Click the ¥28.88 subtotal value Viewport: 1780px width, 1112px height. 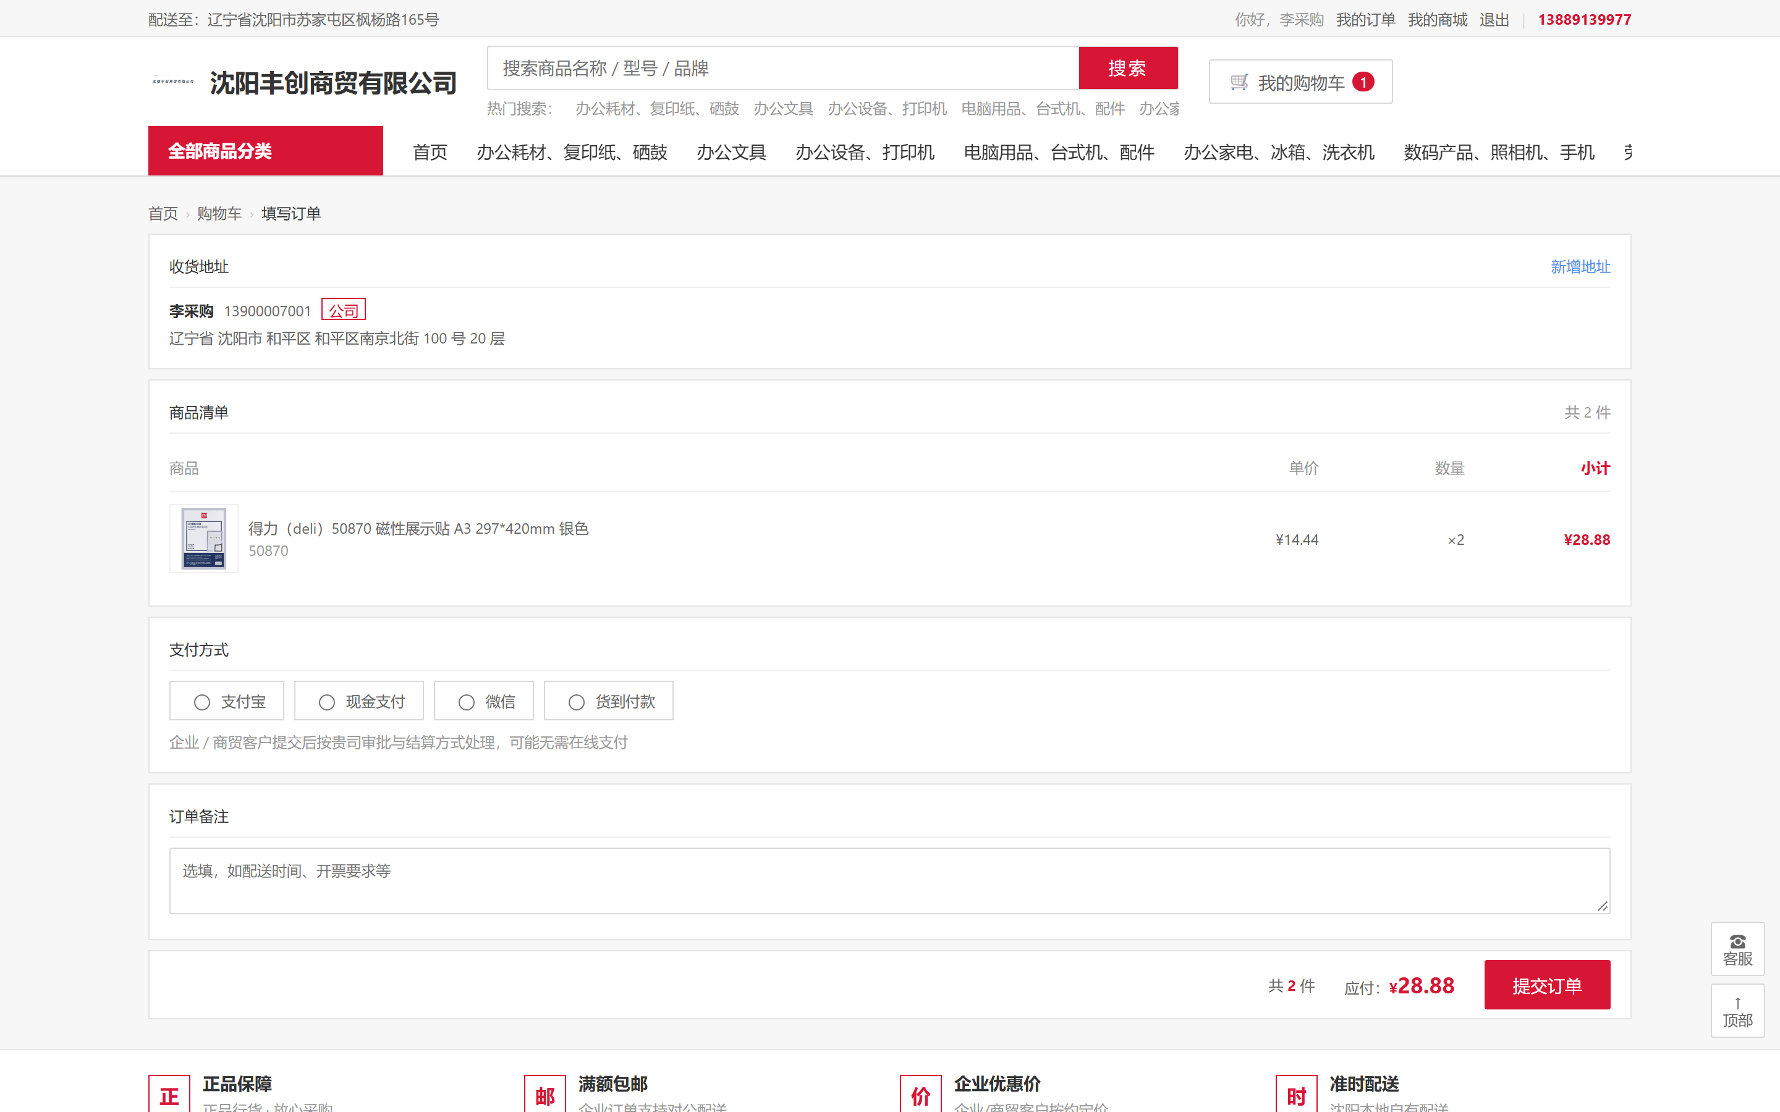click(1587, 540)
